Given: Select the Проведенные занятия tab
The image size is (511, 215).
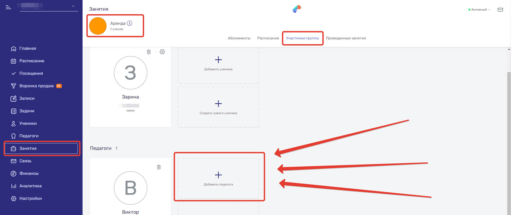Looking at the screenshot, I should coord(346,38).
